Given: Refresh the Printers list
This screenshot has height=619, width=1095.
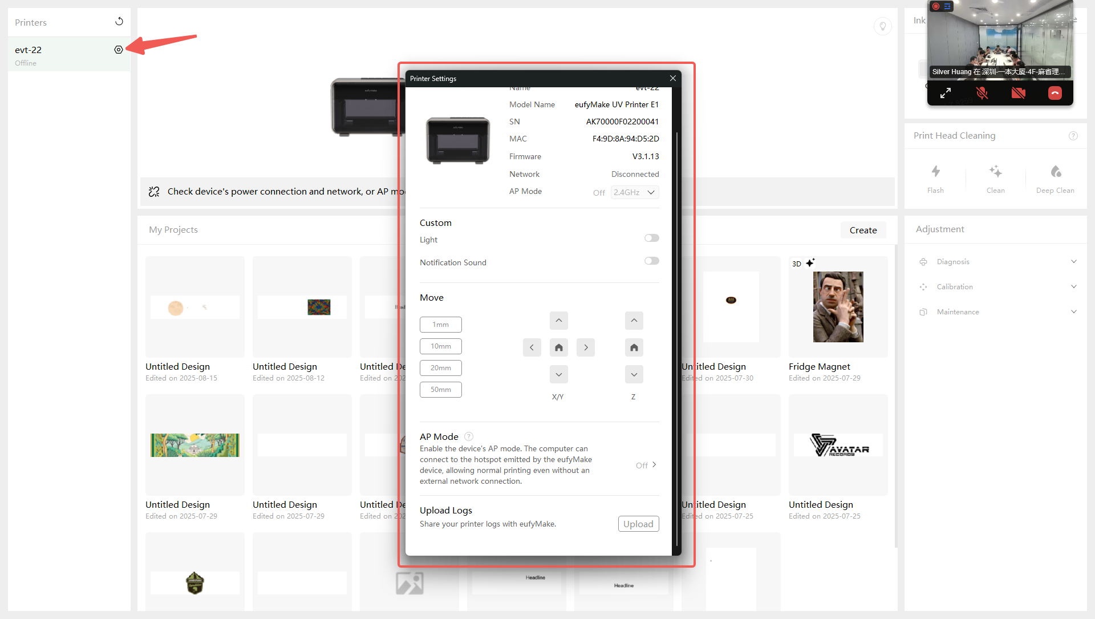Looking at the screenshot, I should pyautogui.click(x=119, y=22).
